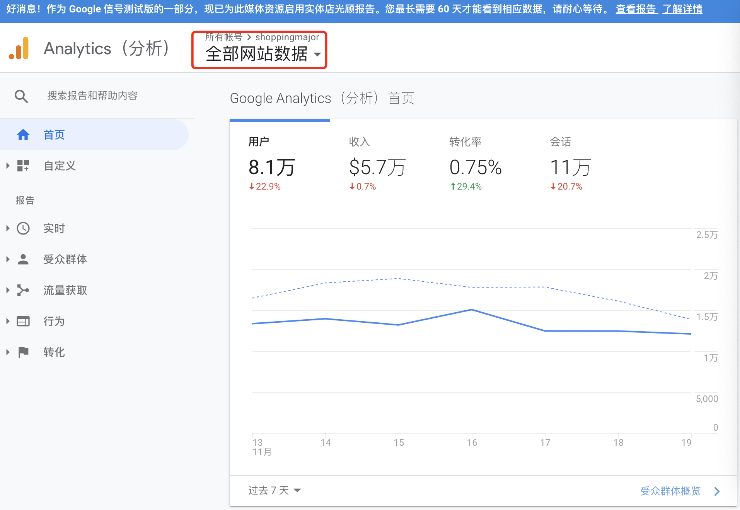Click the Google Analytics logo icon
This screenshot has height=510, width=740.
[19, 48]
